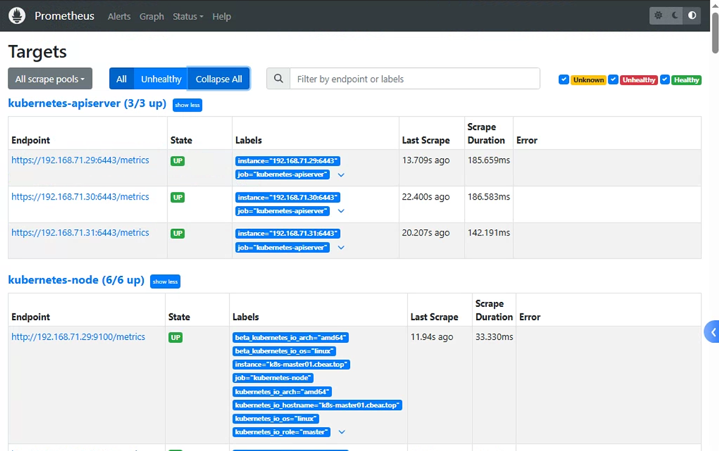Switch to the dark theme moon icon
This screenshot has height=451, width=719.
(x=676, y=15)
